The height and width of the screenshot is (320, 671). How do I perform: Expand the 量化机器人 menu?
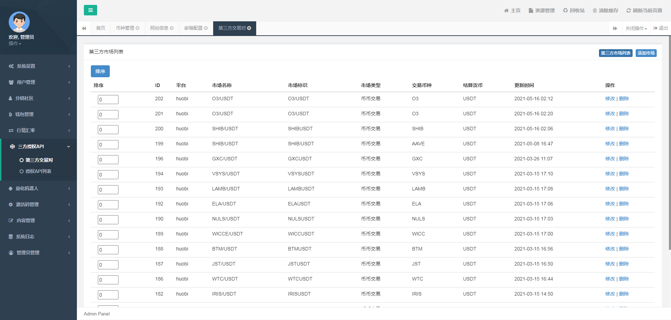pyautogui.click(x=38, y=188)
